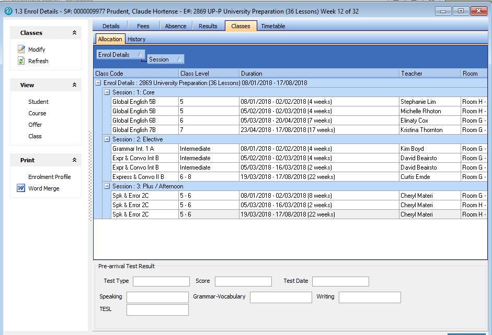Screen dimensions: 492x335
Task: Click the application icon in title bar
Action: (8, 11)
